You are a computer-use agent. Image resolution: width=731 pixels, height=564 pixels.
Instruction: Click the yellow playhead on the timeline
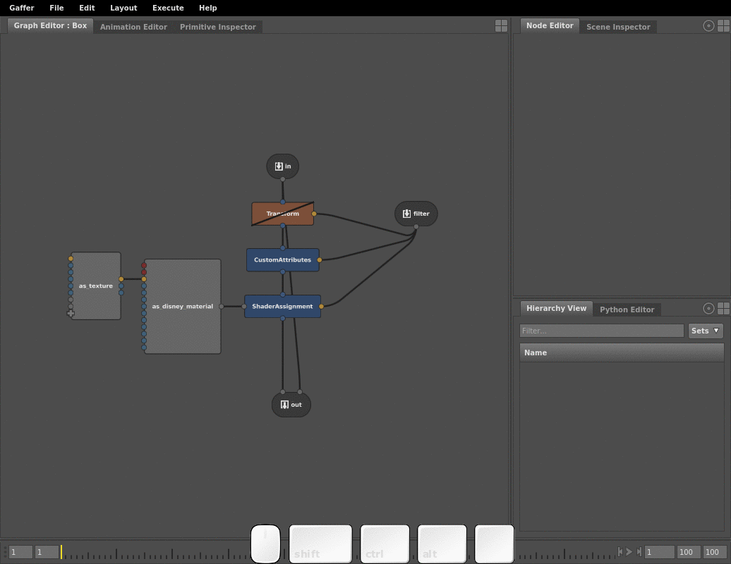(x=61, y=552)
